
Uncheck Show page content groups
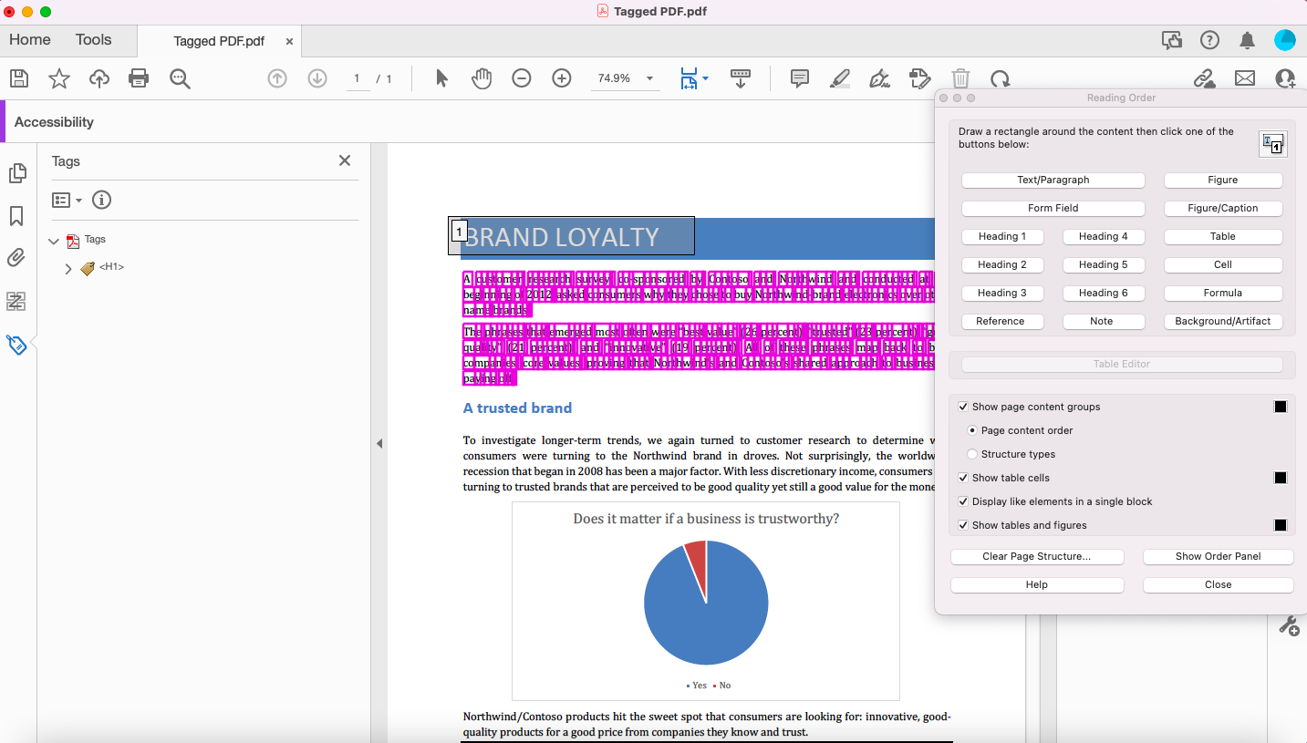(x=963, y=407)
